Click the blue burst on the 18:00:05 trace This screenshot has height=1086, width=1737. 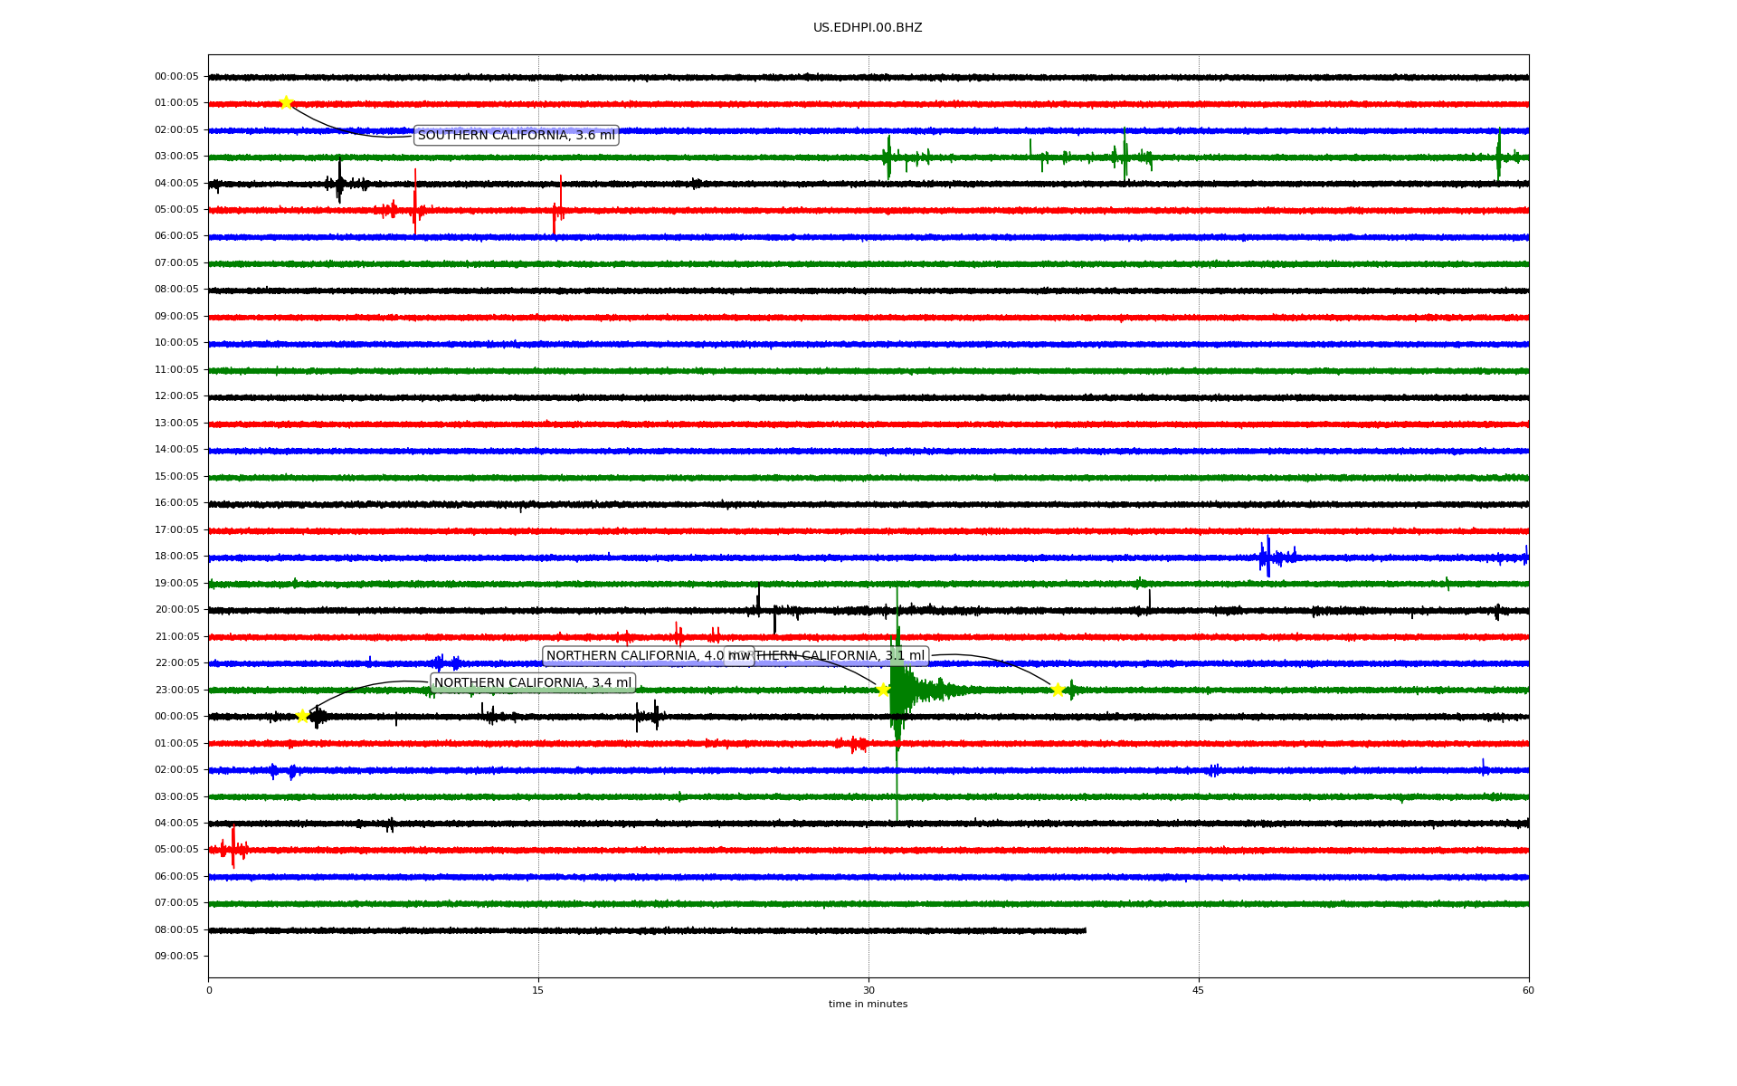click(1268, 557)
